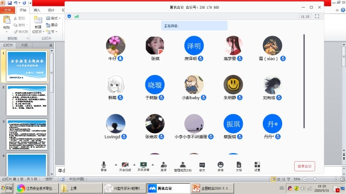
Task: Switch to Normal view in status bar
Action: [274, 179]
